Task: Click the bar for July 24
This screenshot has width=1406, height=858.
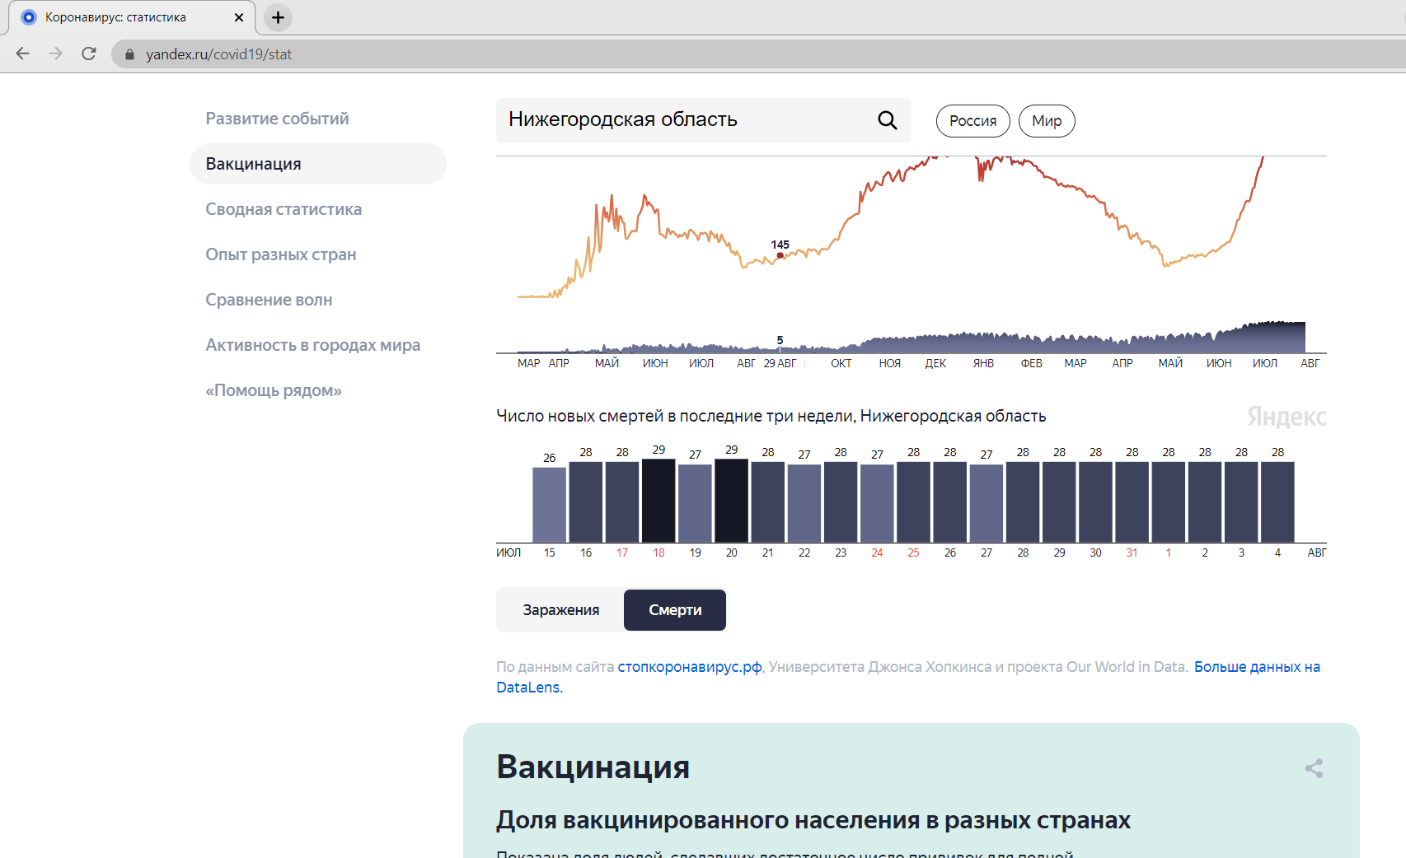Action: point(877,503)
